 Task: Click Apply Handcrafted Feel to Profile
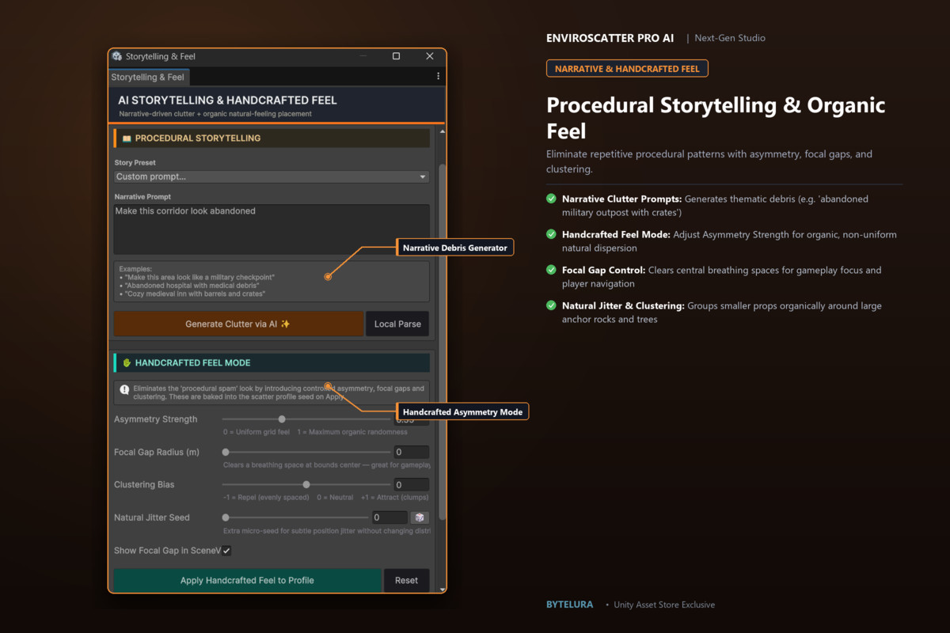[247, 580]
